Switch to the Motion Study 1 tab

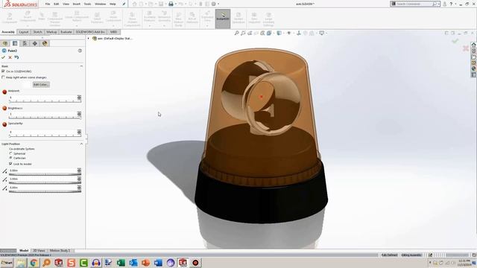(x=60, y=251)
